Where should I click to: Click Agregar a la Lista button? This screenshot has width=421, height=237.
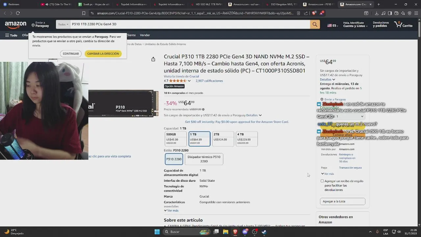tap(342, 201)
